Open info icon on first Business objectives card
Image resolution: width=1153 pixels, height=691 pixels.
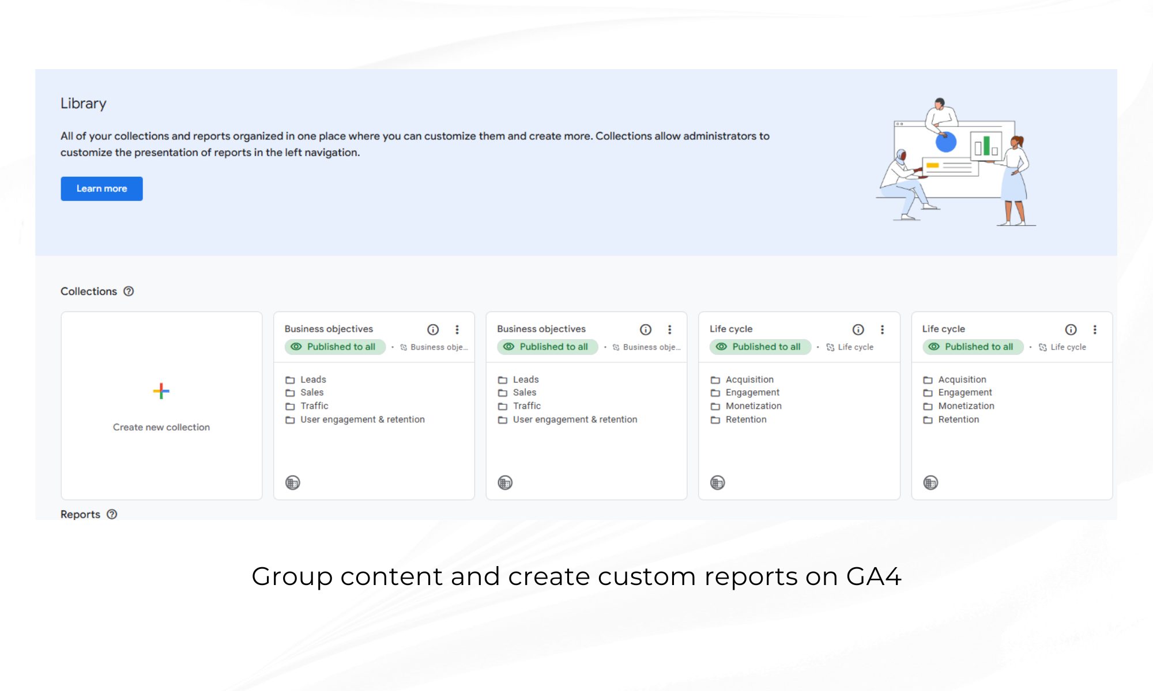coord(433,329)
